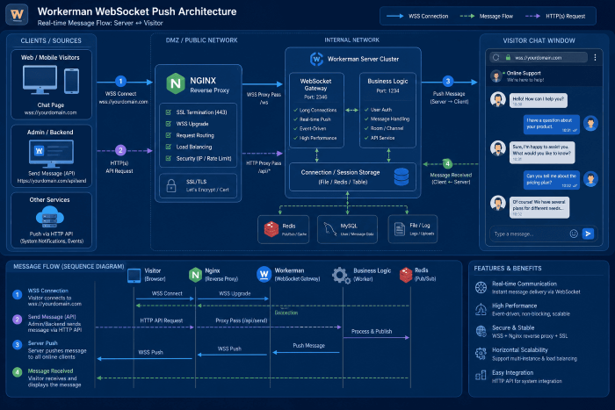Click the 'I have a question about your product' bubble
Image resolution: width=615 pixels, height=410 pixels.
click(x=552, y=125)
